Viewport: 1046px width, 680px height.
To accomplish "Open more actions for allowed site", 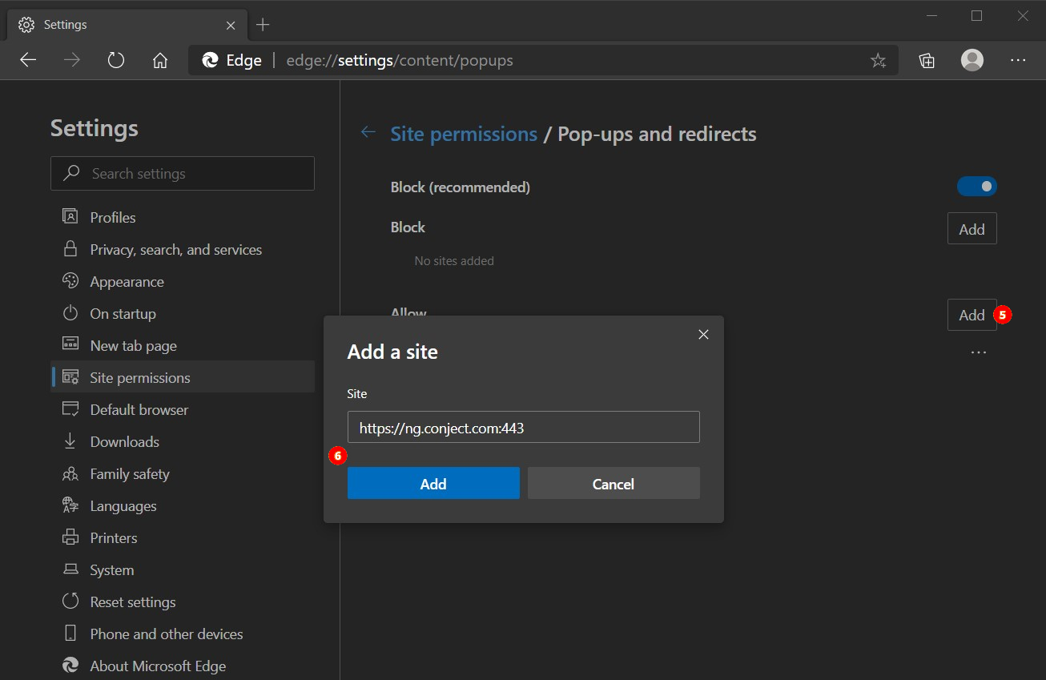I will tap(978, 352).
